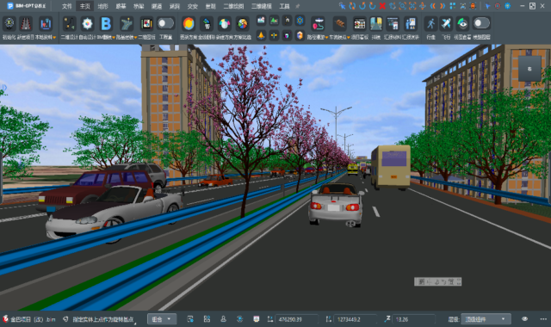Click the path roaming route icon
The image size is (551, 327).
tap(318, 23)
